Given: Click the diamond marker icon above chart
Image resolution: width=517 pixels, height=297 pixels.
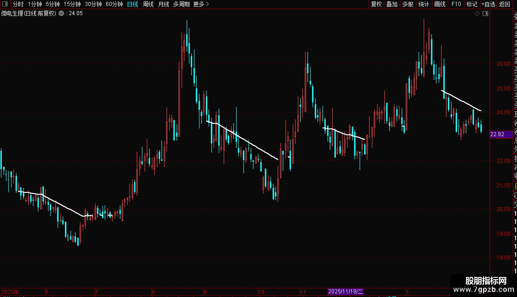Looking at the screenshot, I should click(477, 14).
